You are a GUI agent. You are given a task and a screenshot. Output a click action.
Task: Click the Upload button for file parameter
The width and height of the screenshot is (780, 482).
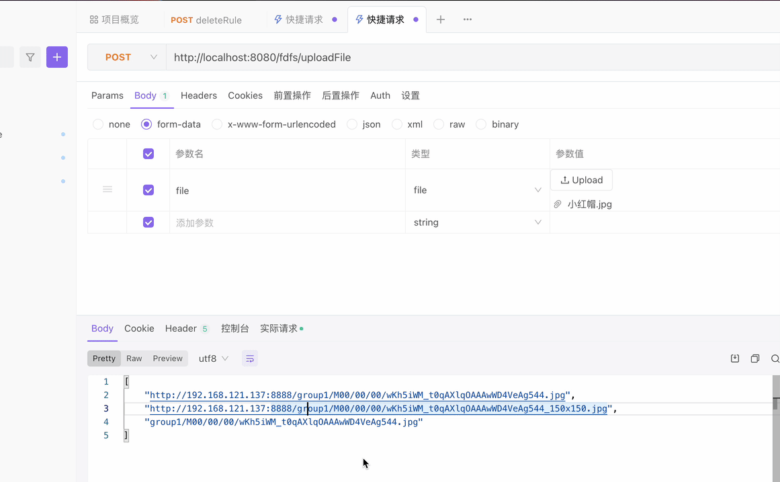click(581, 180)
